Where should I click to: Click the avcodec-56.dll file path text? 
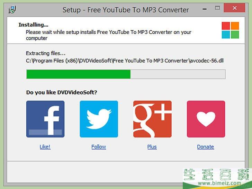(125, 61)
